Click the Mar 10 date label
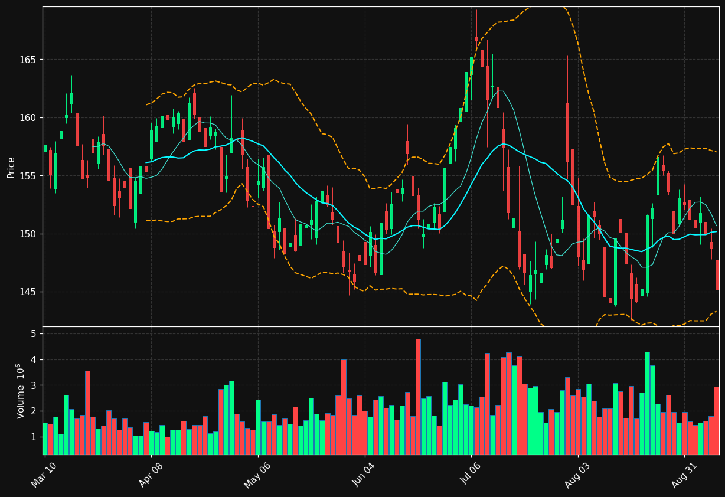The image size is (725, 497). [x=44, y=475]
